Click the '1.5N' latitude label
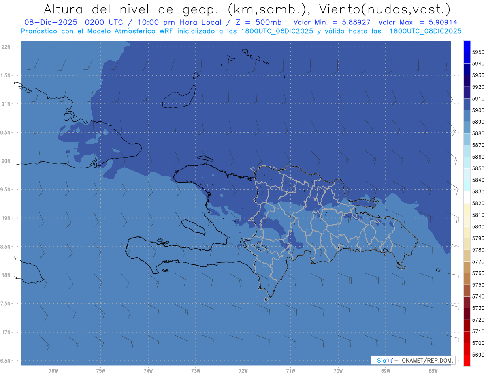The image size is (486, 376). tap(6, 75)
